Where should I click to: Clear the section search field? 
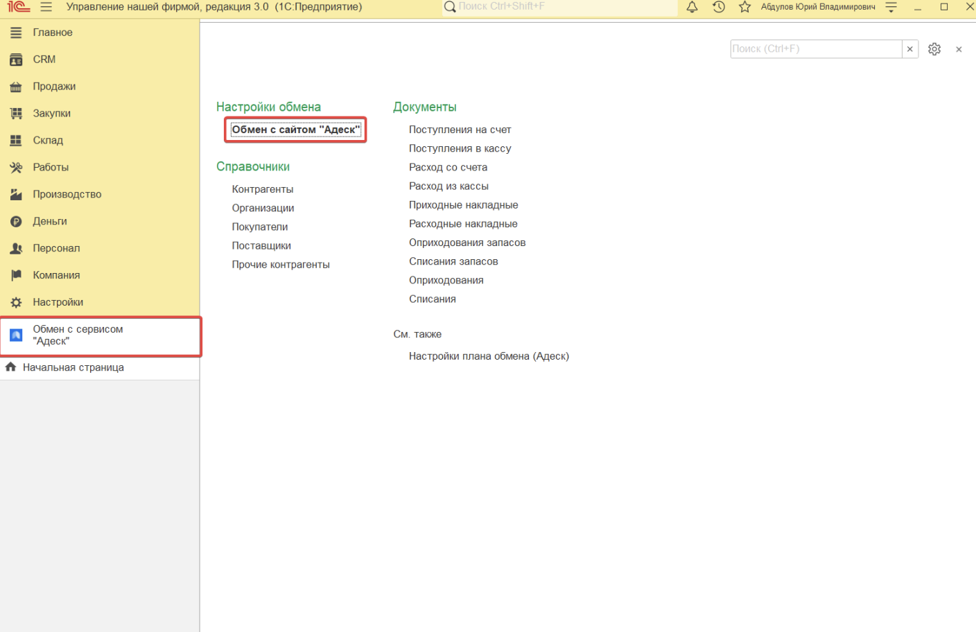coord(910,49)
